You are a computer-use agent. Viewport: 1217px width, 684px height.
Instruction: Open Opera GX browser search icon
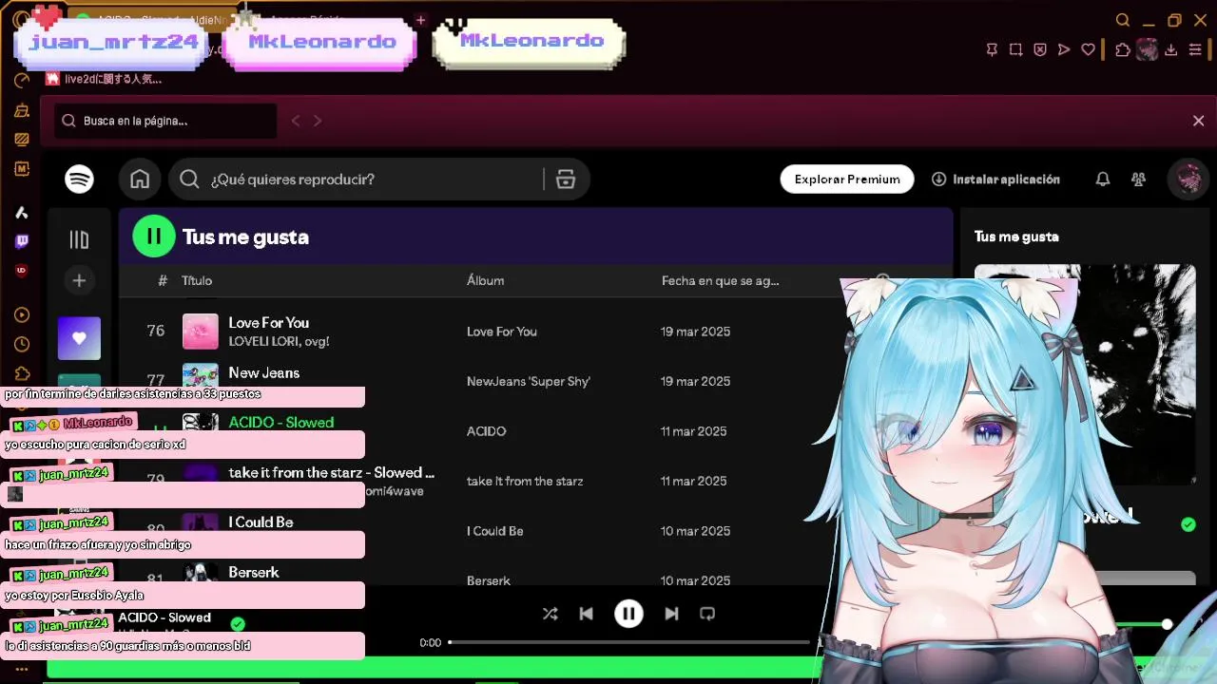(x=1123, y=20)
